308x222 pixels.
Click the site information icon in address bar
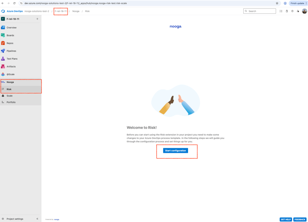pyautogui.click(x=21, y=3)
